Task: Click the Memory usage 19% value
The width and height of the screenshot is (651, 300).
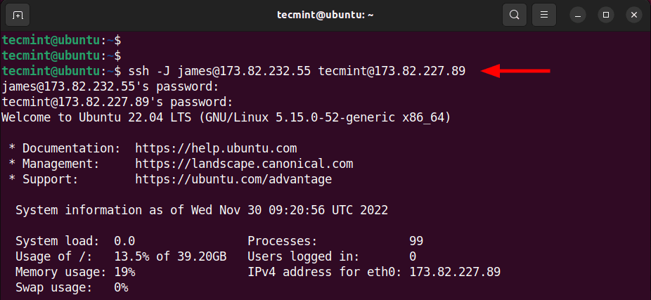Action: tap(124, 272)
